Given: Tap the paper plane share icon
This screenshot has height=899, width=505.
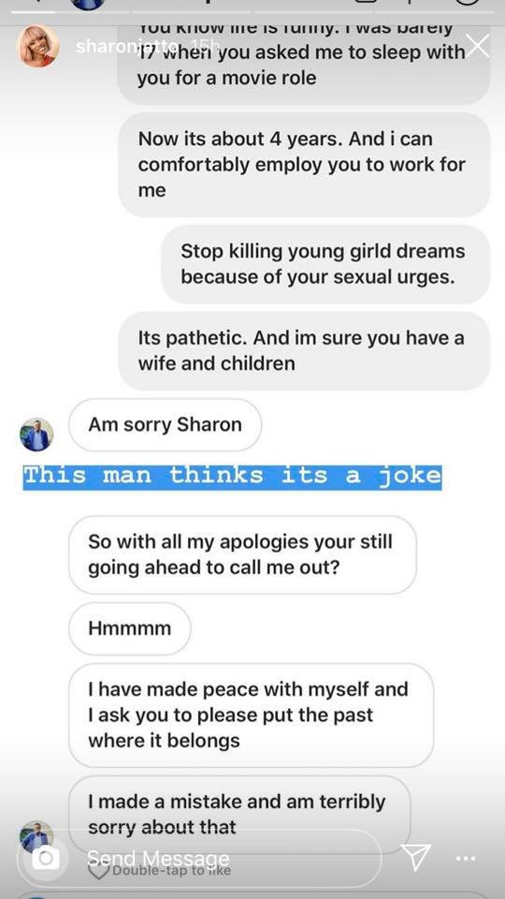Looking at the screenshot, I should tap(415, 858).
